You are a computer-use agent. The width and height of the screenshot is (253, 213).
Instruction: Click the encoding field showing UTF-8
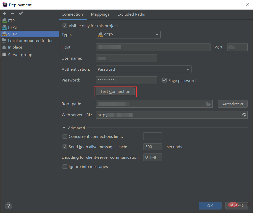pos(153,157)
